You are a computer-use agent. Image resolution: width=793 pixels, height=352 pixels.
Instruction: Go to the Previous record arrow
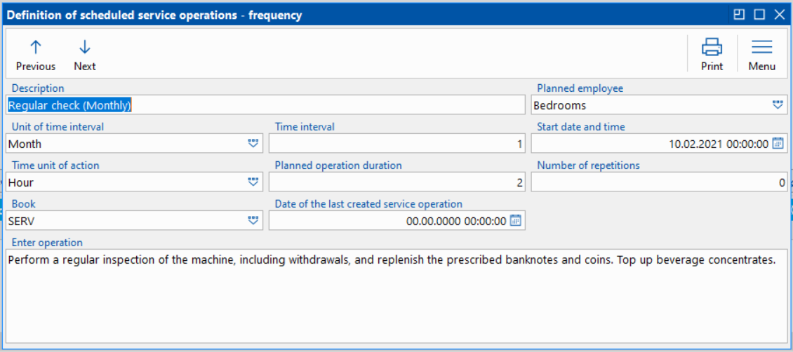[x=35, y=55]
